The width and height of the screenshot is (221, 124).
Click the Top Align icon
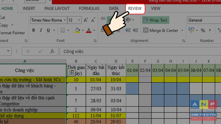point(103,18)
